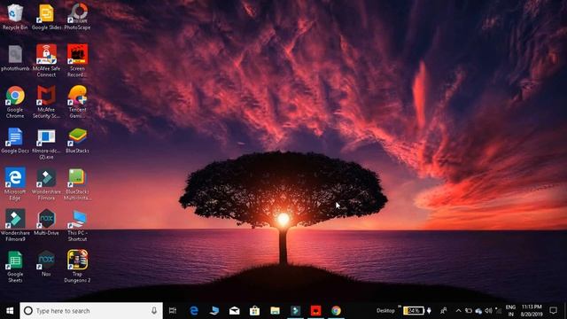Open Google Docs desktop shortcut
This screenshot has width=567, height=319.
(15, 140)
